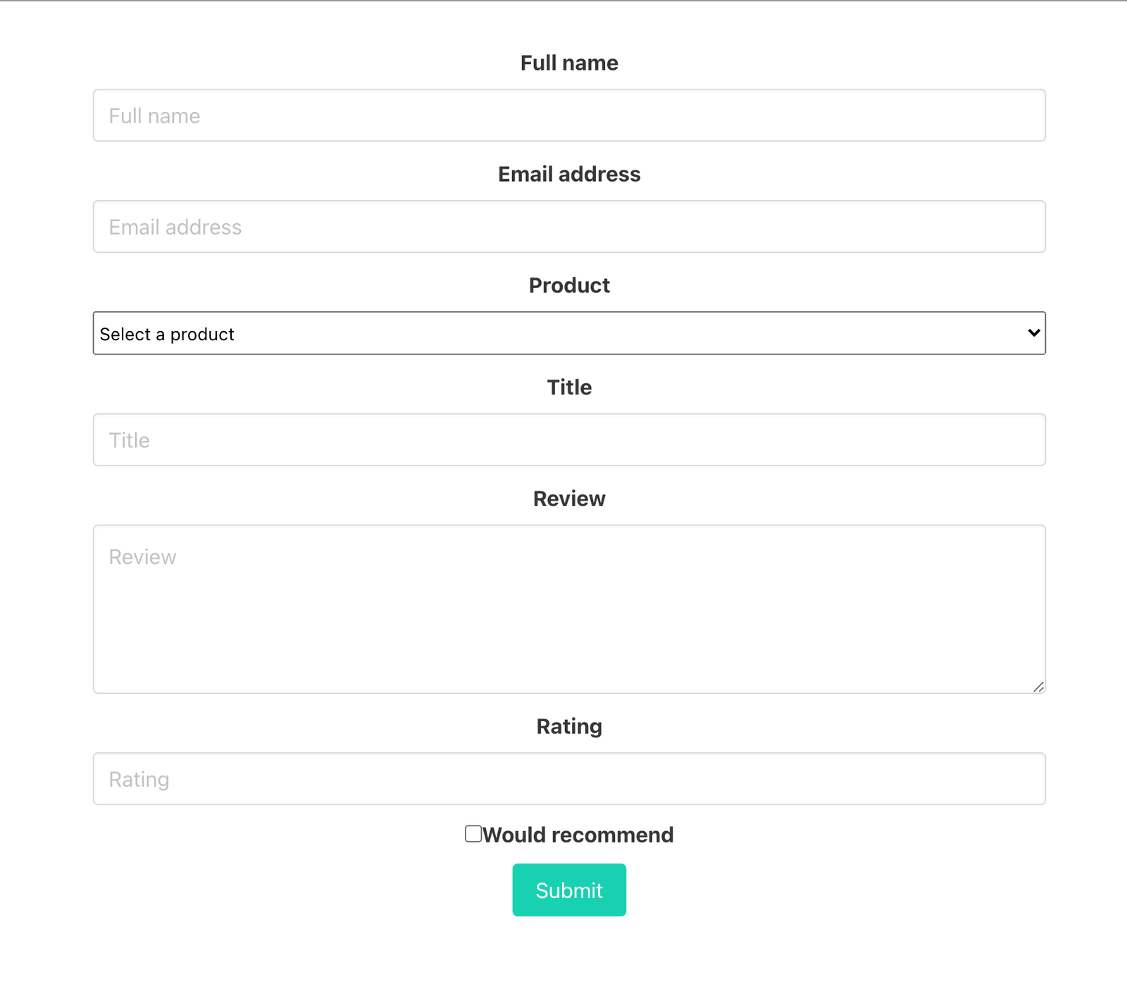Click the Rating input field
1127x984 pixels.
click(569, 778)
